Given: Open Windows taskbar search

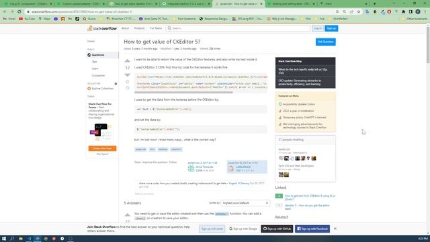Looking at the screenshot, I should point(12,239).
